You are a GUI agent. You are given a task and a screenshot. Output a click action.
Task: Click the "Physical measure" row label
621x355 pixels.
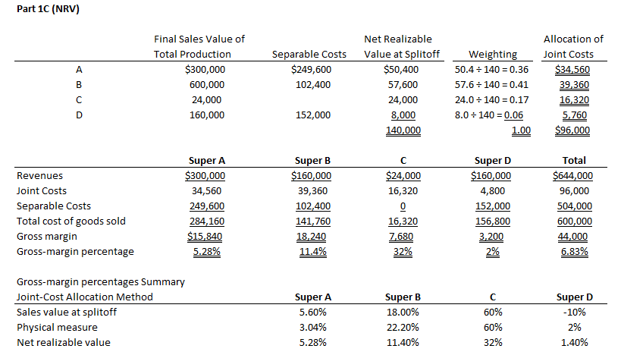[x=55, y=327]
